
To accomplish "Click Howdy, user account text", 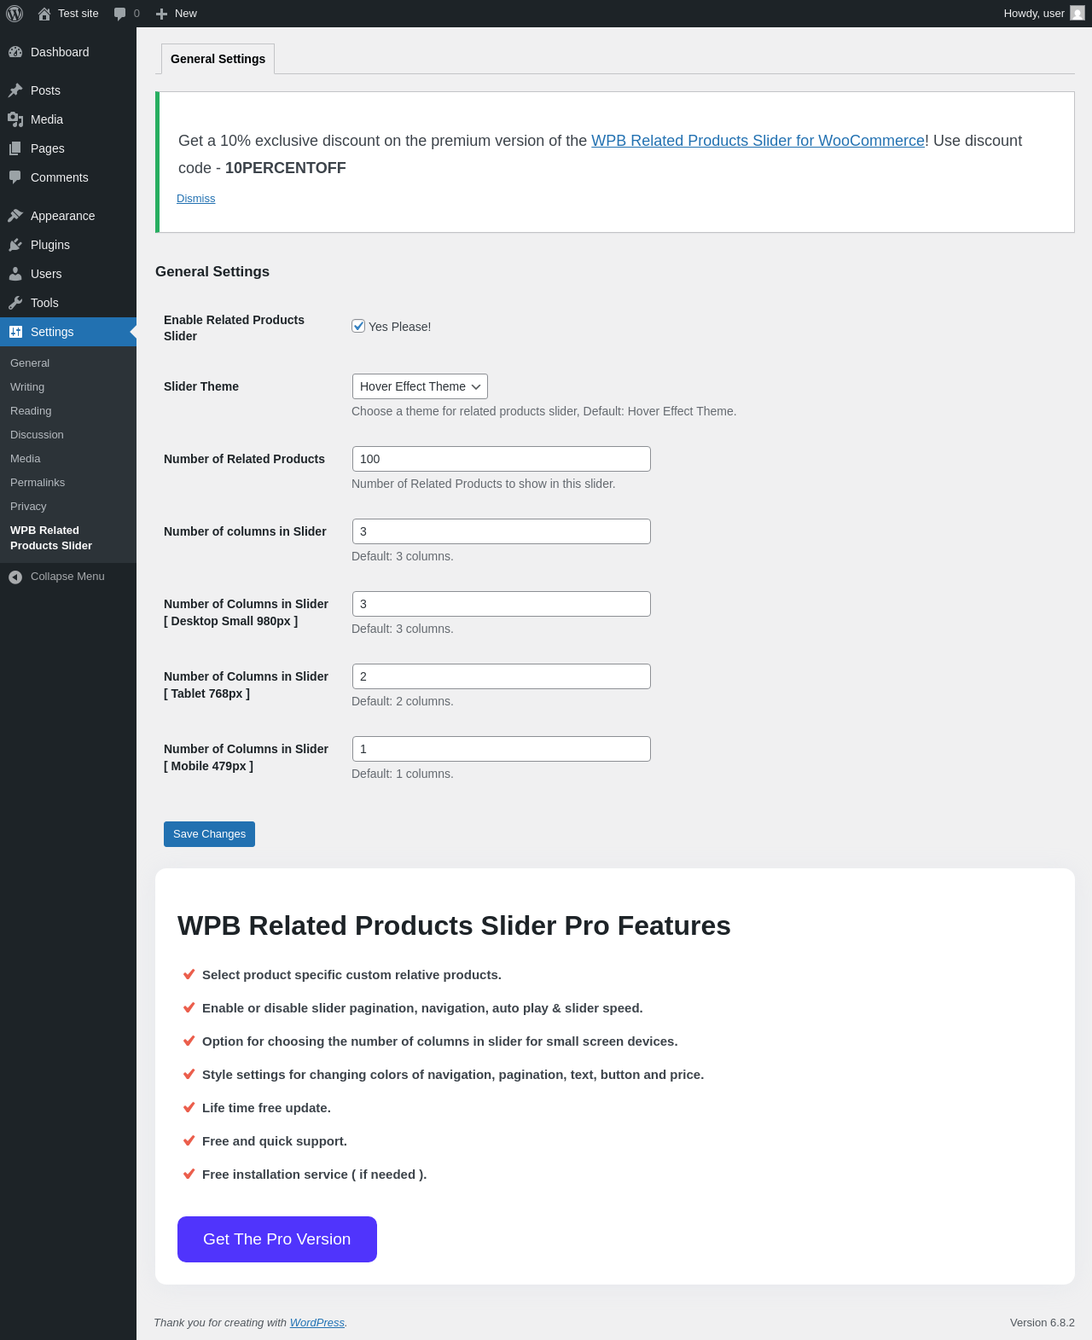I will point(1034,14).
